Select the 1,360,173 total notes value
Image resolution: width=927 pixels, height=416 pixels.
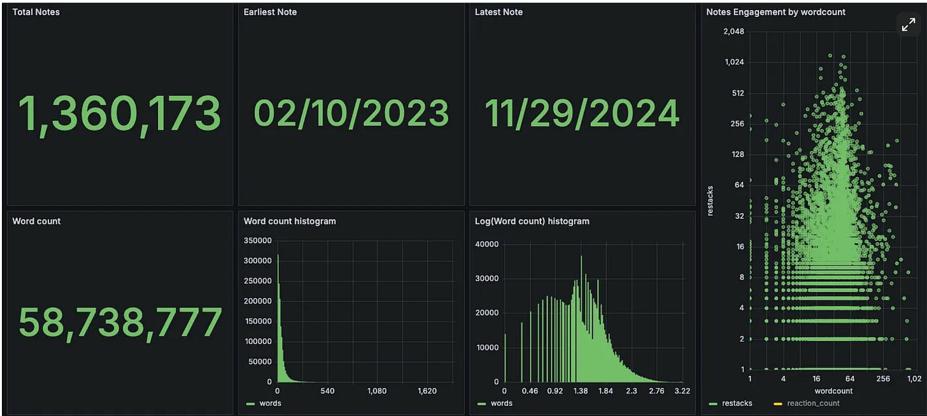[x=120, y=114]
